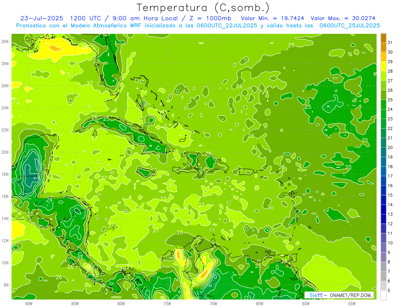Click the colorbar legend value '15'
Screen dimensions: 399x308
[390, 195]
